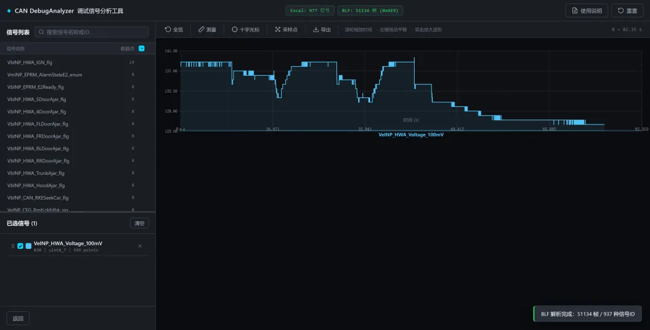Click the back (返回) button
The image size is (650, 330).
(x=18, y=319)
